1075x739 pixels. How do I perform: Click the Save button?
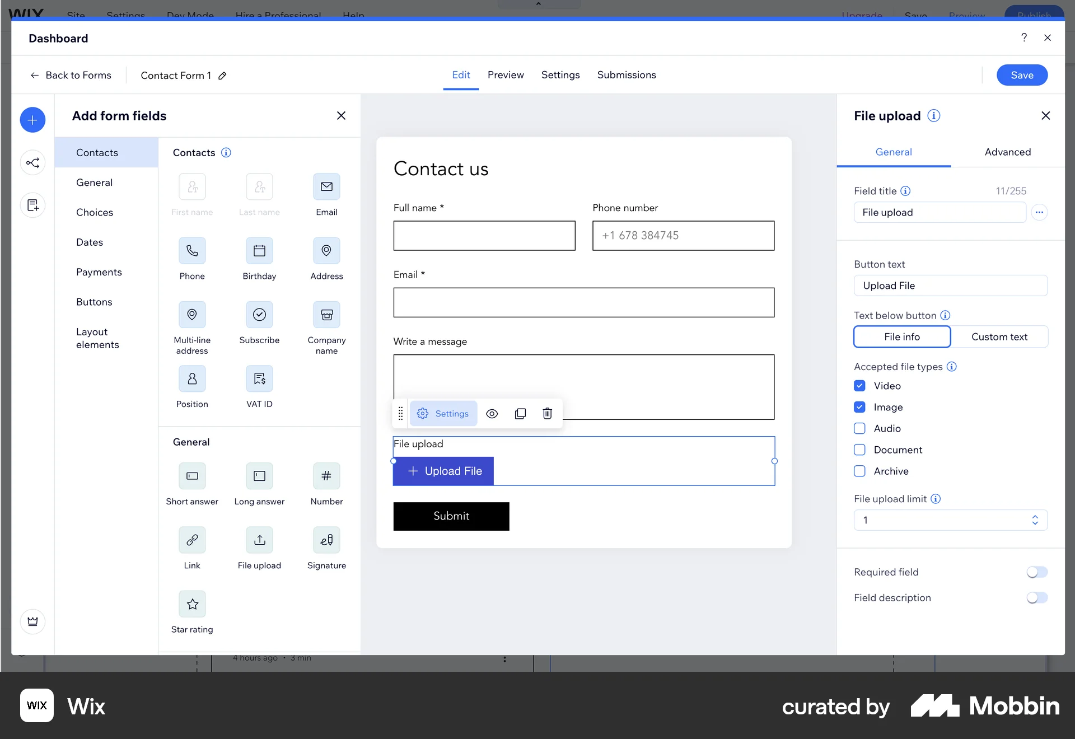(x=1021, y=74)
